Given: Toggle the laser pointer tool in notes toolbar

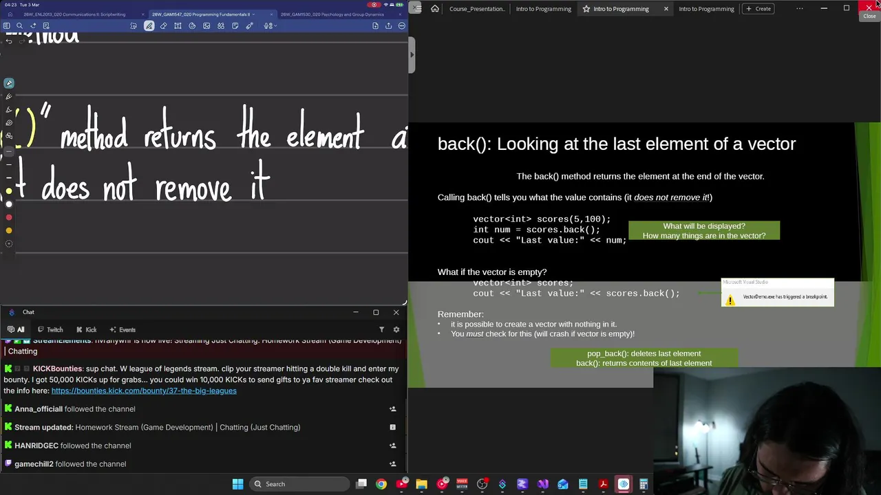Looking at the screenshot, I should 249,25.
